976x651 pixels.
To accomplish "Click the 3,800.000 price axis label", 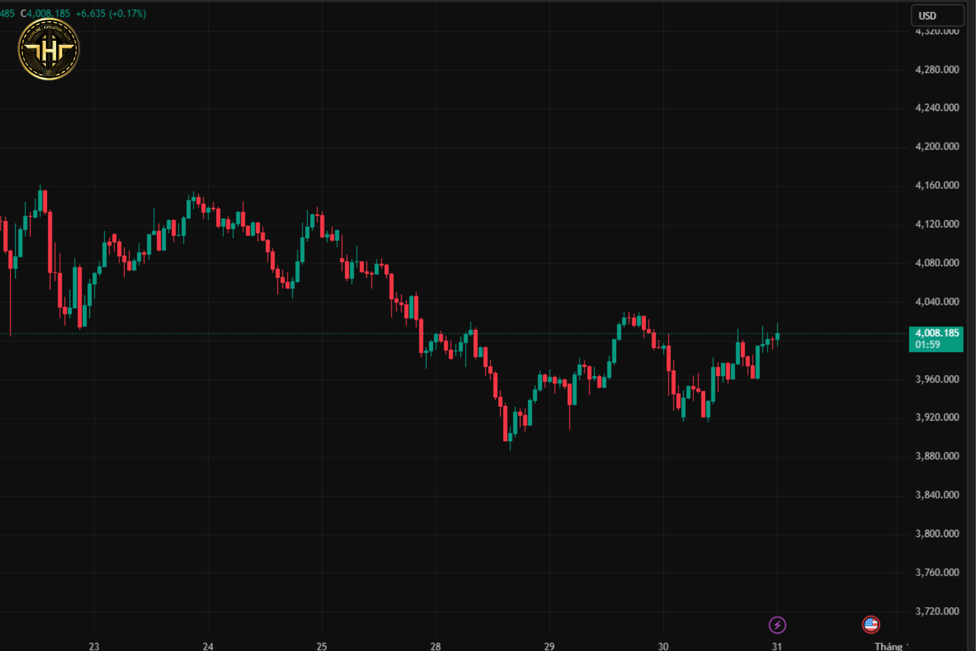I will 936,533.
